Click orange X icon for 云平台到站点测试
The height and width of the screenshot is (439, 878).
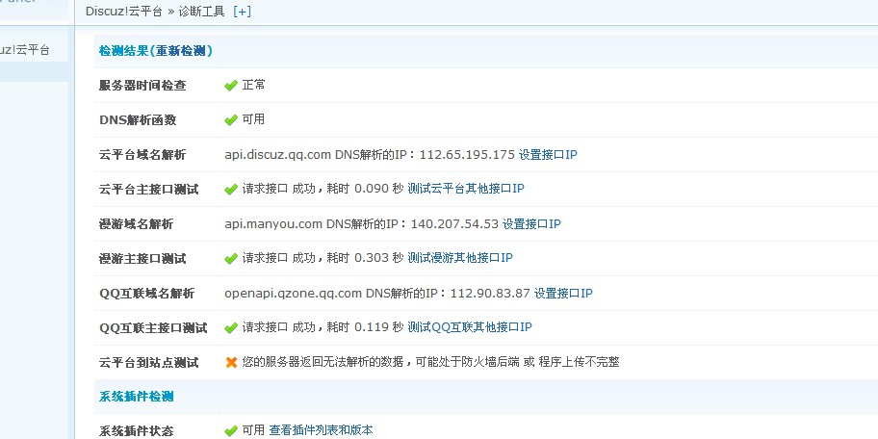(231, 362)
